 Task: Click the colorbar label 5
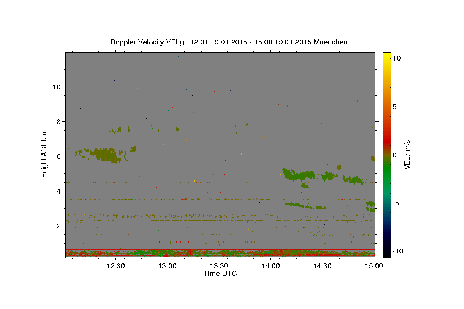395,107
